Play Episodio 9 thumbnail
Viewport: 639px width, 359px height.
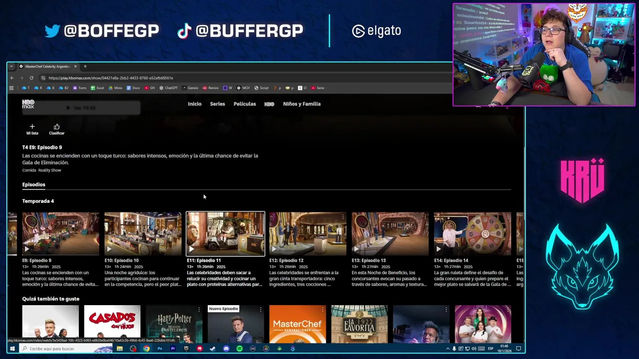[60, 234]
